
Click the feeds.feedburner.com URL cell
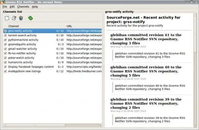84,71
